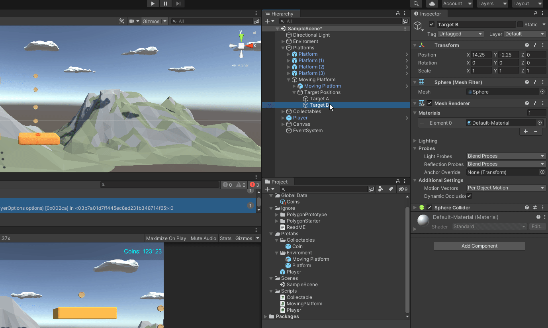
Task: Collapse the SampleScene hierarchy root
Action: click(278, 29)
